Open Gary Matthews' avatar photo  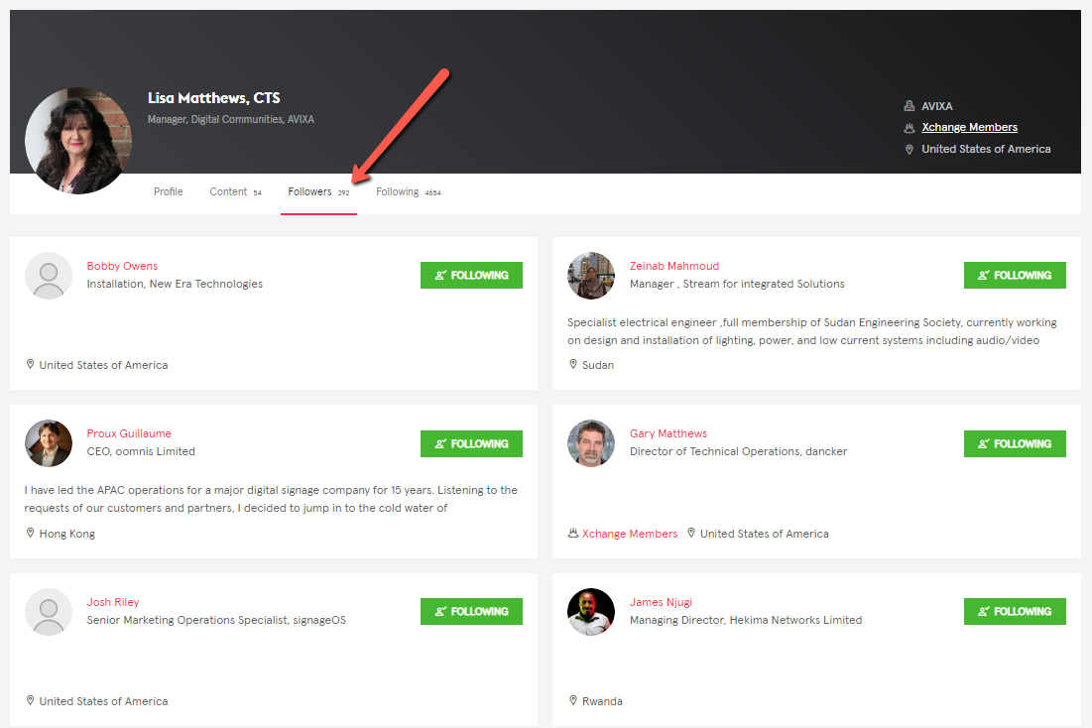(x=591, y=443)
